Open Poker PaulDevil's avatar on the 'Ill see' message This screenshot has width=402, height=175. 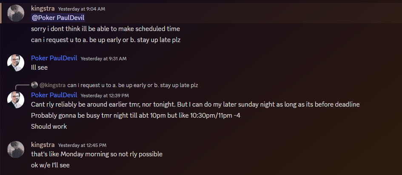pyautogui.click(x=16, y=63)
